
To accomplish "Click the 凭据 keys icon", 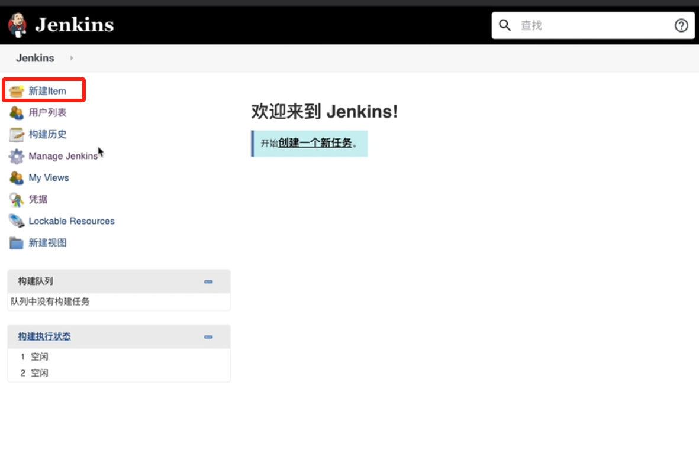I will click(x=17, y=199).
